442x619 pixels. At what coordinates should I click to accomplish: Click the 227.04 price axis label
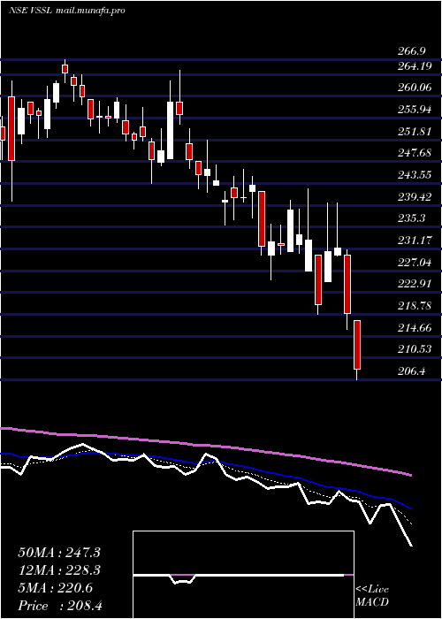click(415, 262)
